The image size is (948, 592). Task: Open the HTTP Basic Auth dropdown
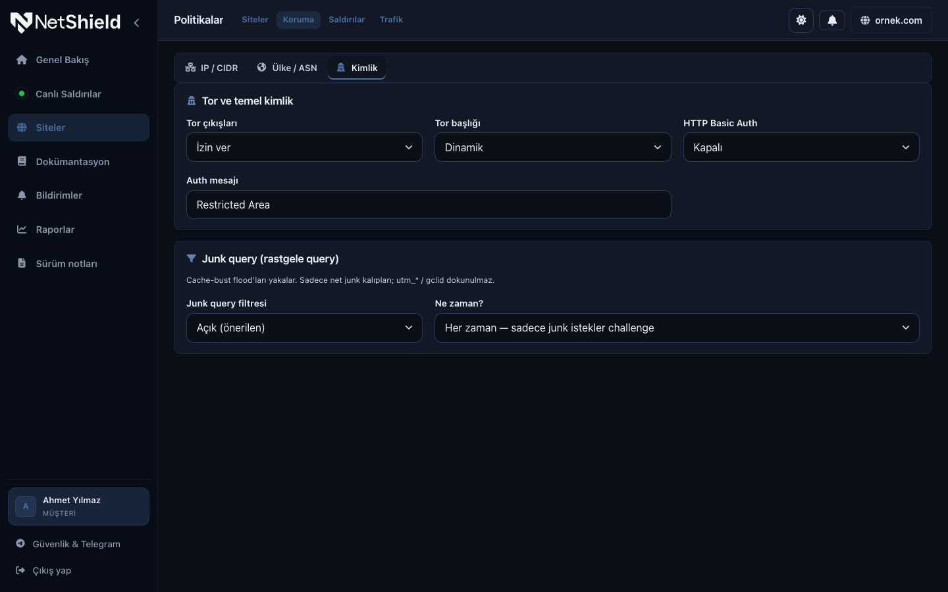click(801, 147)
